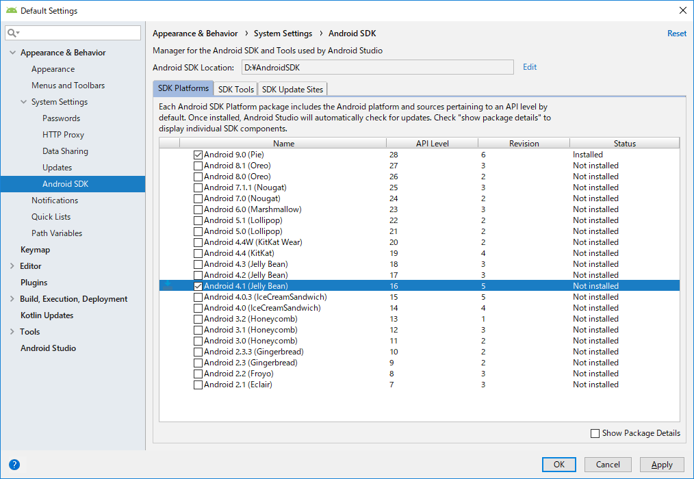Click the Reset link
This screenshot has width=694, height=479.
[x=677, y=34]
